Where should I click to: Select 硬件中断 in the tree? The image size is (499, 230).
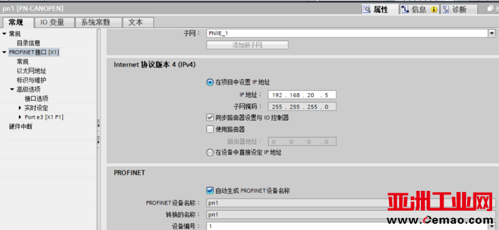(x=21, y=127)
